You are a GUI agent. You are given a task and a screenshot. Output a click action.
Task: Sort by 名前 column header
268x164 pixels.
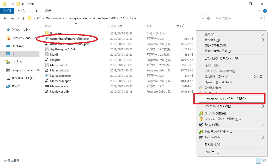coord(48,26)
